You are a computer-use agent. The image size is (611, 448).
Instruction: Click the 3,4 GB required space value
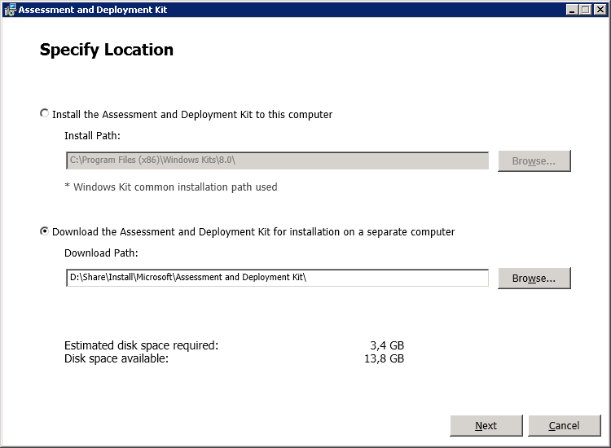tap(387, 345)
